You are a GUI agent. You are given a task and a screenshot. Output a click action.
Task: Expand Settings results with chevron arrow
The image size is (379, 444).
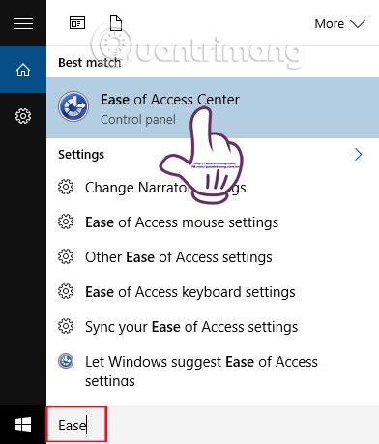(x=358, y=155)
